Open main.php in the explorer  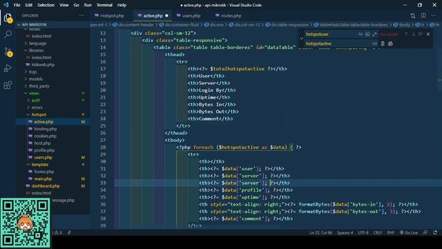click(43, 178)
